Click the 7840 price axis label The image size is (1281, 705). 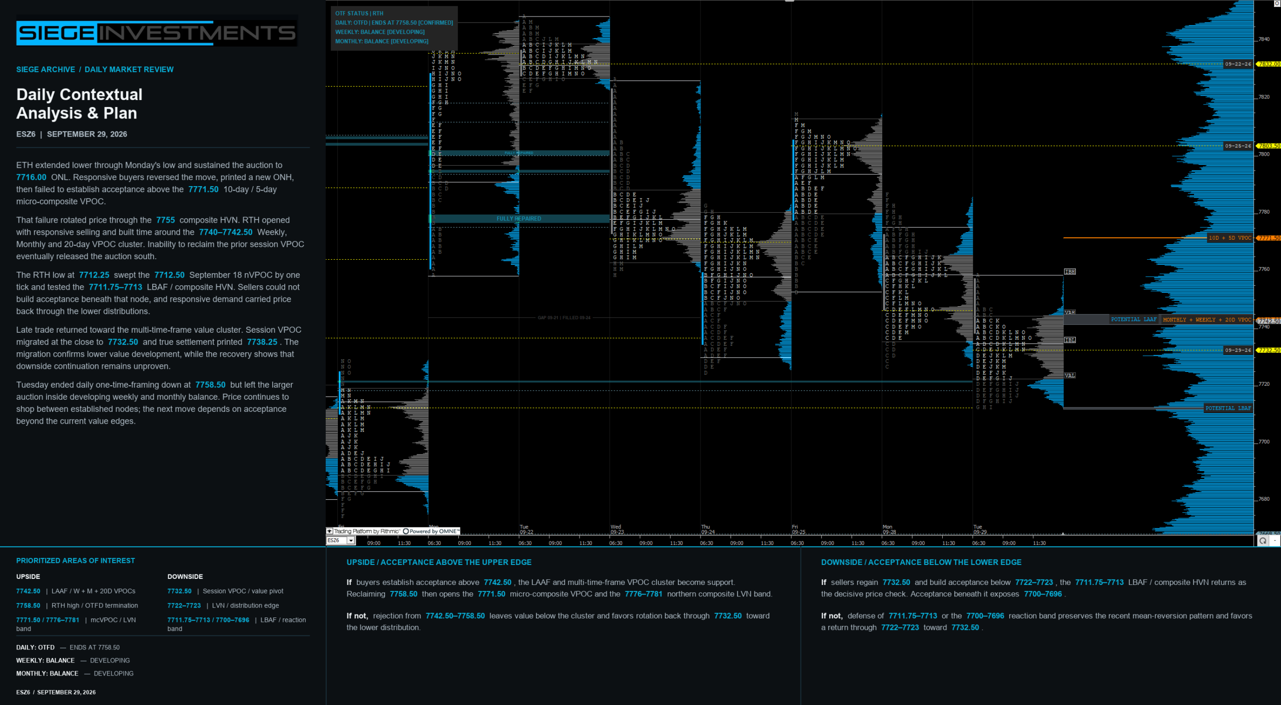coord(1264,39)
